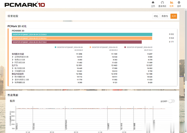Viewport: 187px width, 133px height.
Task: Click the 生产力 score 13 463
Action: 114,65
